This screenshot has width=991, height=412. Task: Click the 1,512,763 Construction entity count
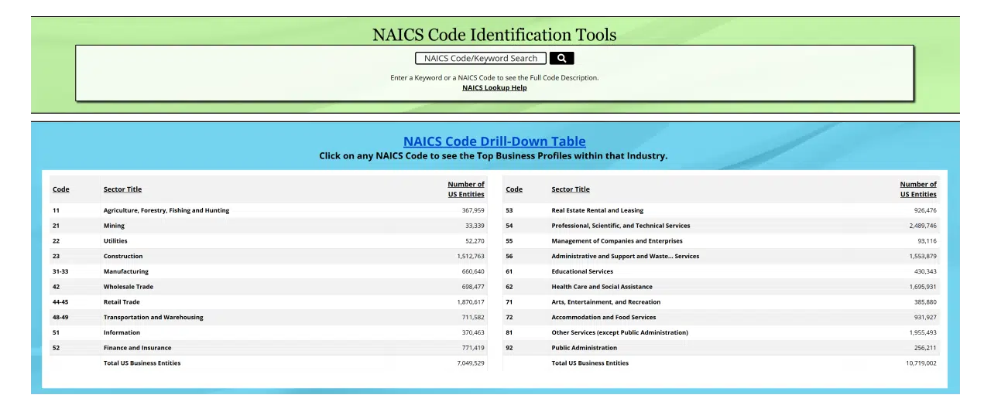pos(471,256)
